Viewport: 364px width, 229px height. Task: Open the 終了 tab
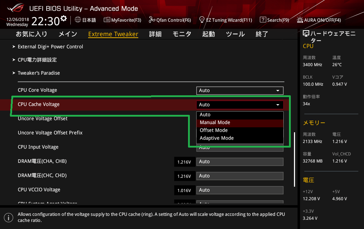click(x=262, y=34)
